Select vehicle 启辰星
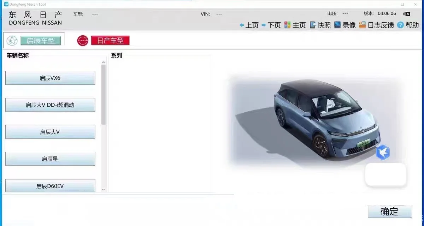Viewport: 424px width, 226px height. [x=50, y=159]
